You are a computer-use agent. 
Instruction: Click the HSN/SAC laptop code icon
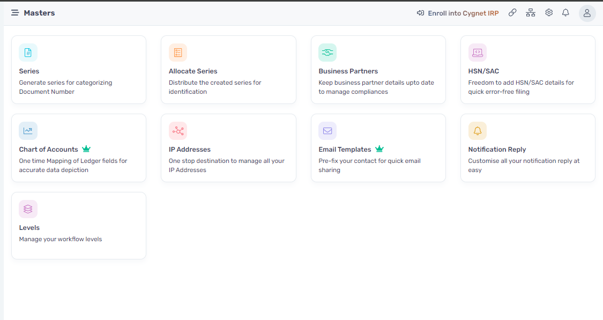coord(477,53)
